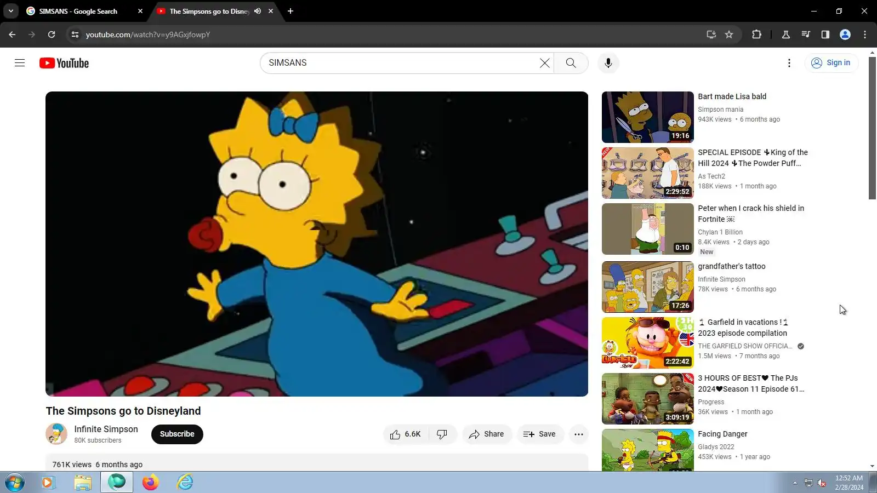Share the video
This screenshot has width=877, height=493.
coord(486,434)
